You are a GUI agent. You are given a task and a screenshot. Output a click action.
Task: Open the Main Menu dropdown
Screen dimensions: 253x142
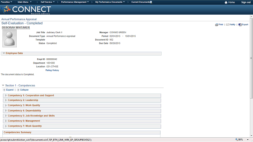25,2
